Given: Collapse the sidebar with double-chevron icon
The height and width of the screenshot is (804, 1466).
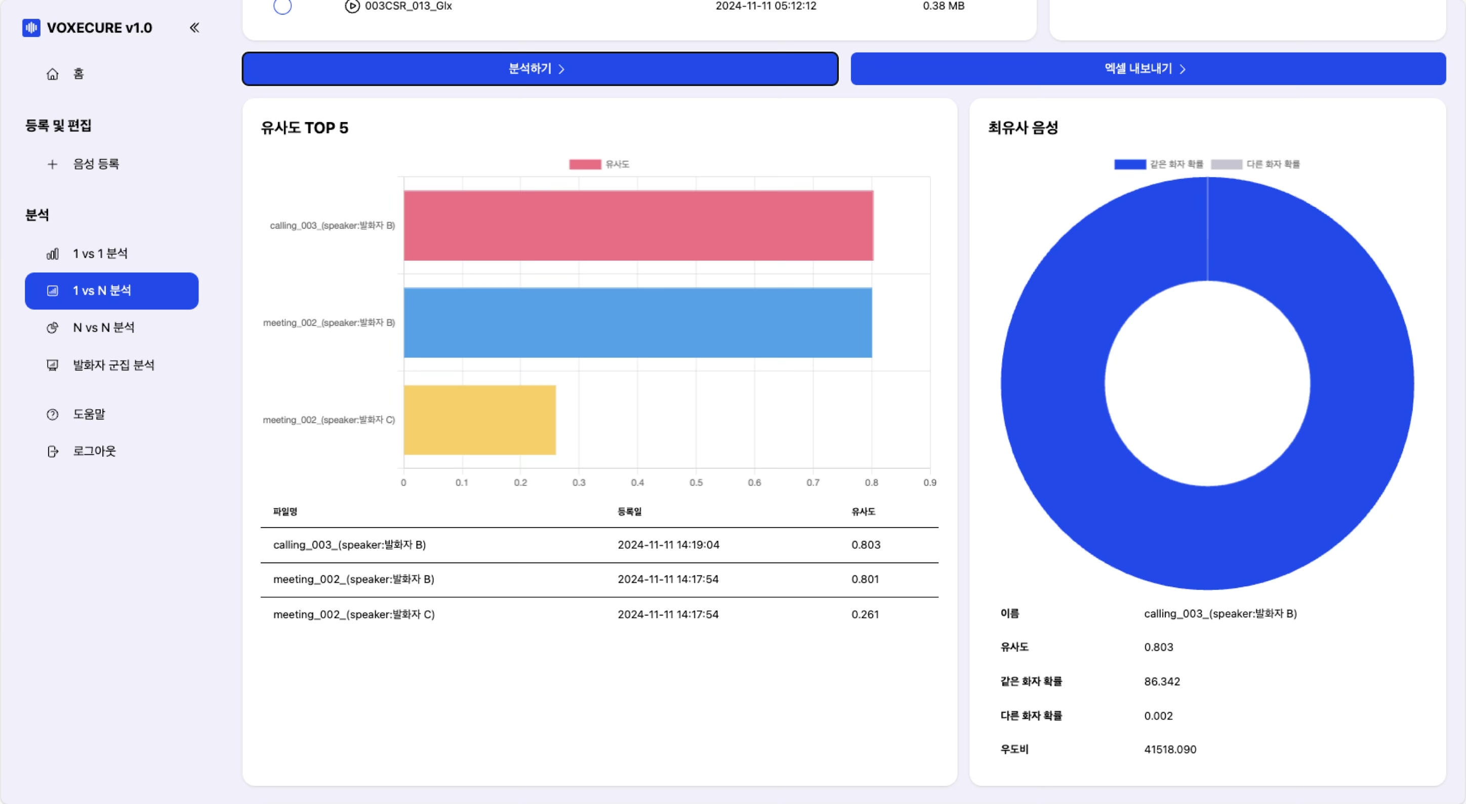Looking at the screenshot, I should (194, 28).
